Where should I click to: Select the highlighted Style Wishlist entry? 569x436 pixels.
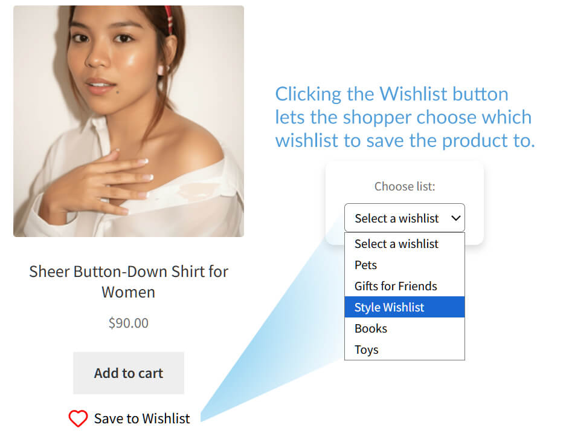[x=389, y=307]
